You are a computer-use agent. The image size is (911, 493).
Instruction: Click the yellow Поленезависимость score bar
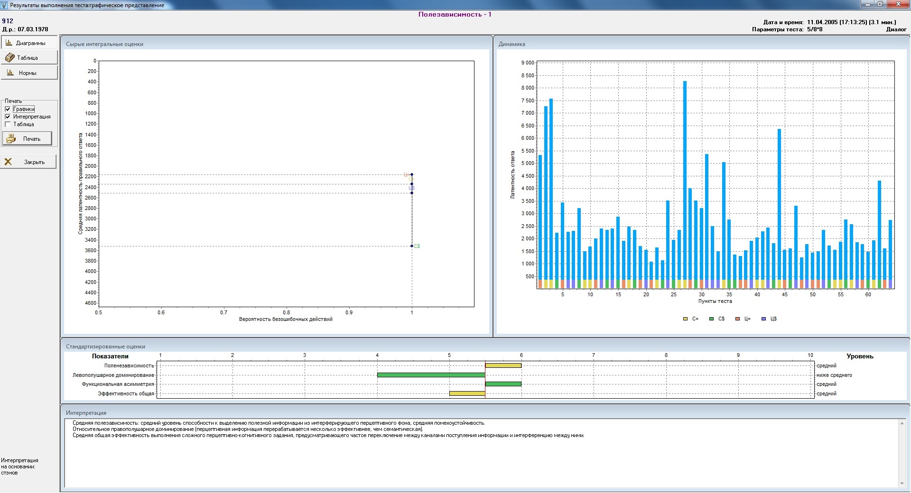pyautogui.click(x=503, y=365)
